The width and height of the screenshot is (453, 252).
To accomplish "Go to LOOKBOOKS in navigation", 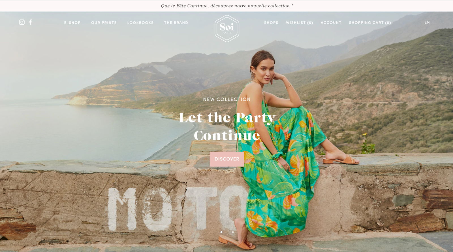I will pyautogui.click(x=140, y=23).
